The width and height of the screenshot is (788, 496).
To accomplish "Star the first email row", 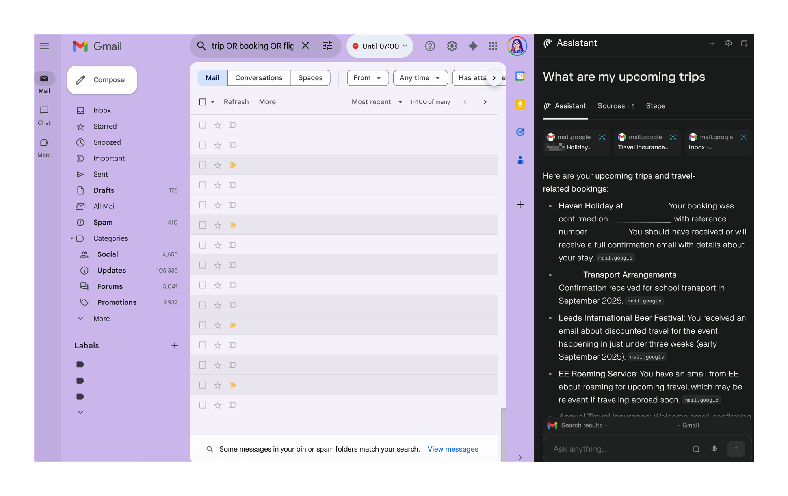I will tap(217, 125).
